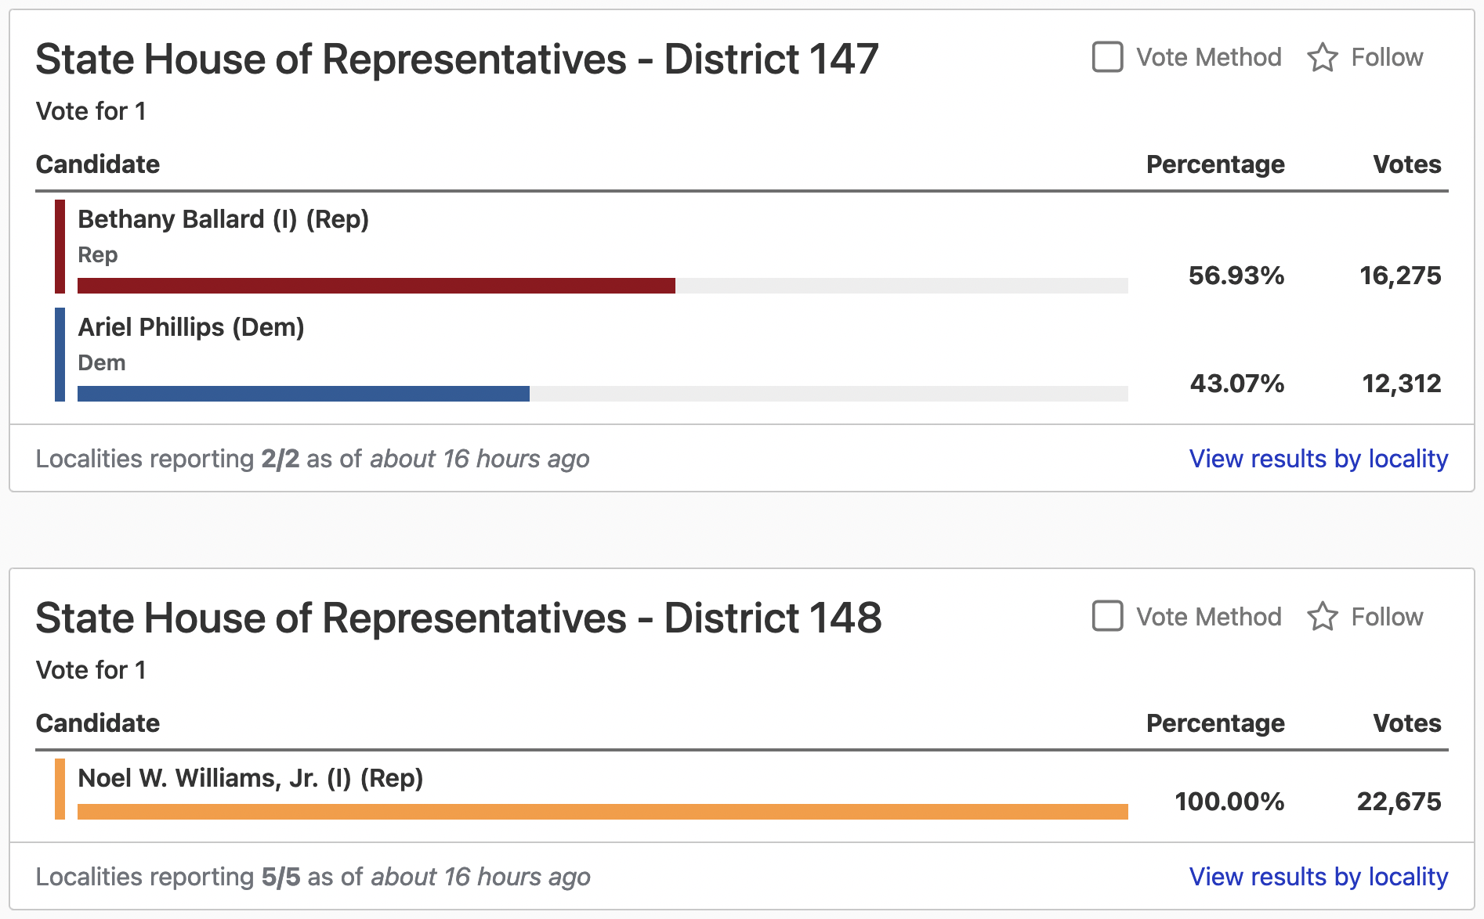1484x919 pixels.
Task: Click candidate name Bethany Ballard (I) (Rep)
Action: coord(223,219)
